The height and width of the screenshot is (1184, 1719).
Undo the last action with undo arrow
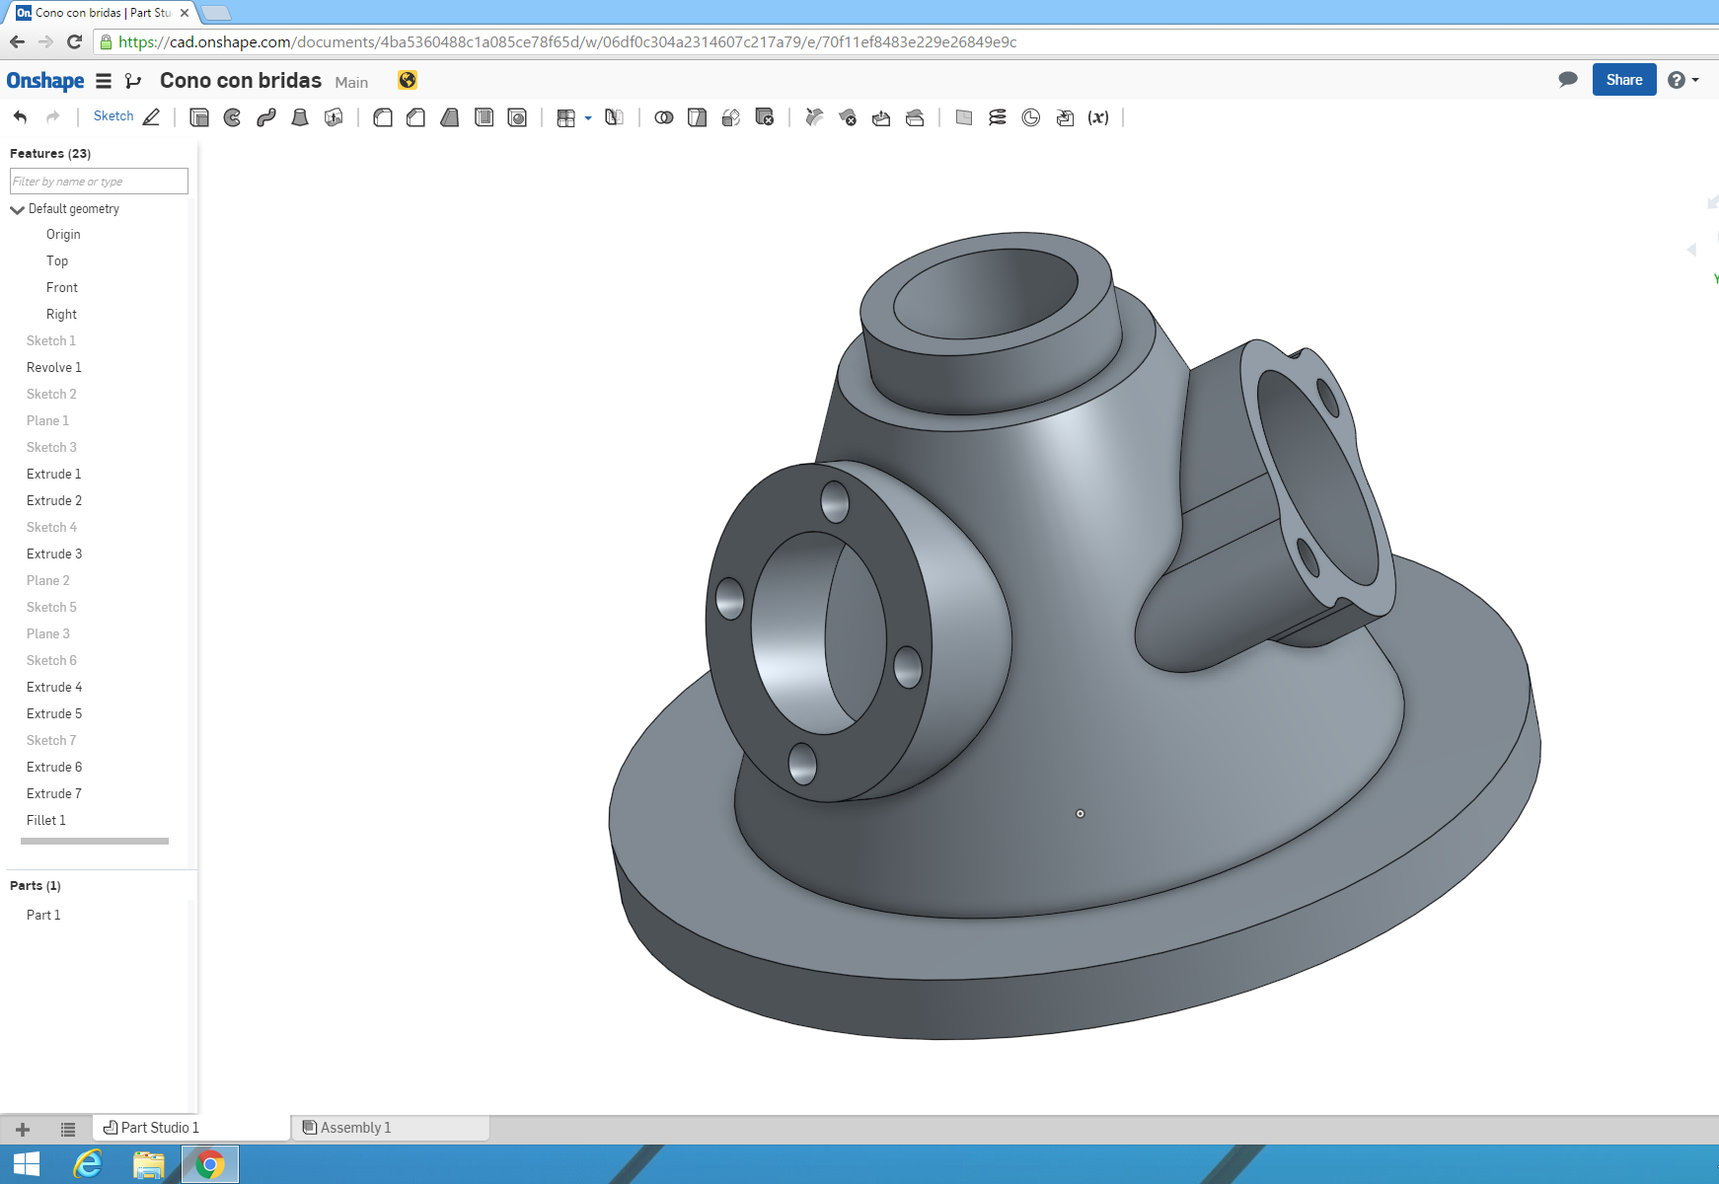coord(20,117)
